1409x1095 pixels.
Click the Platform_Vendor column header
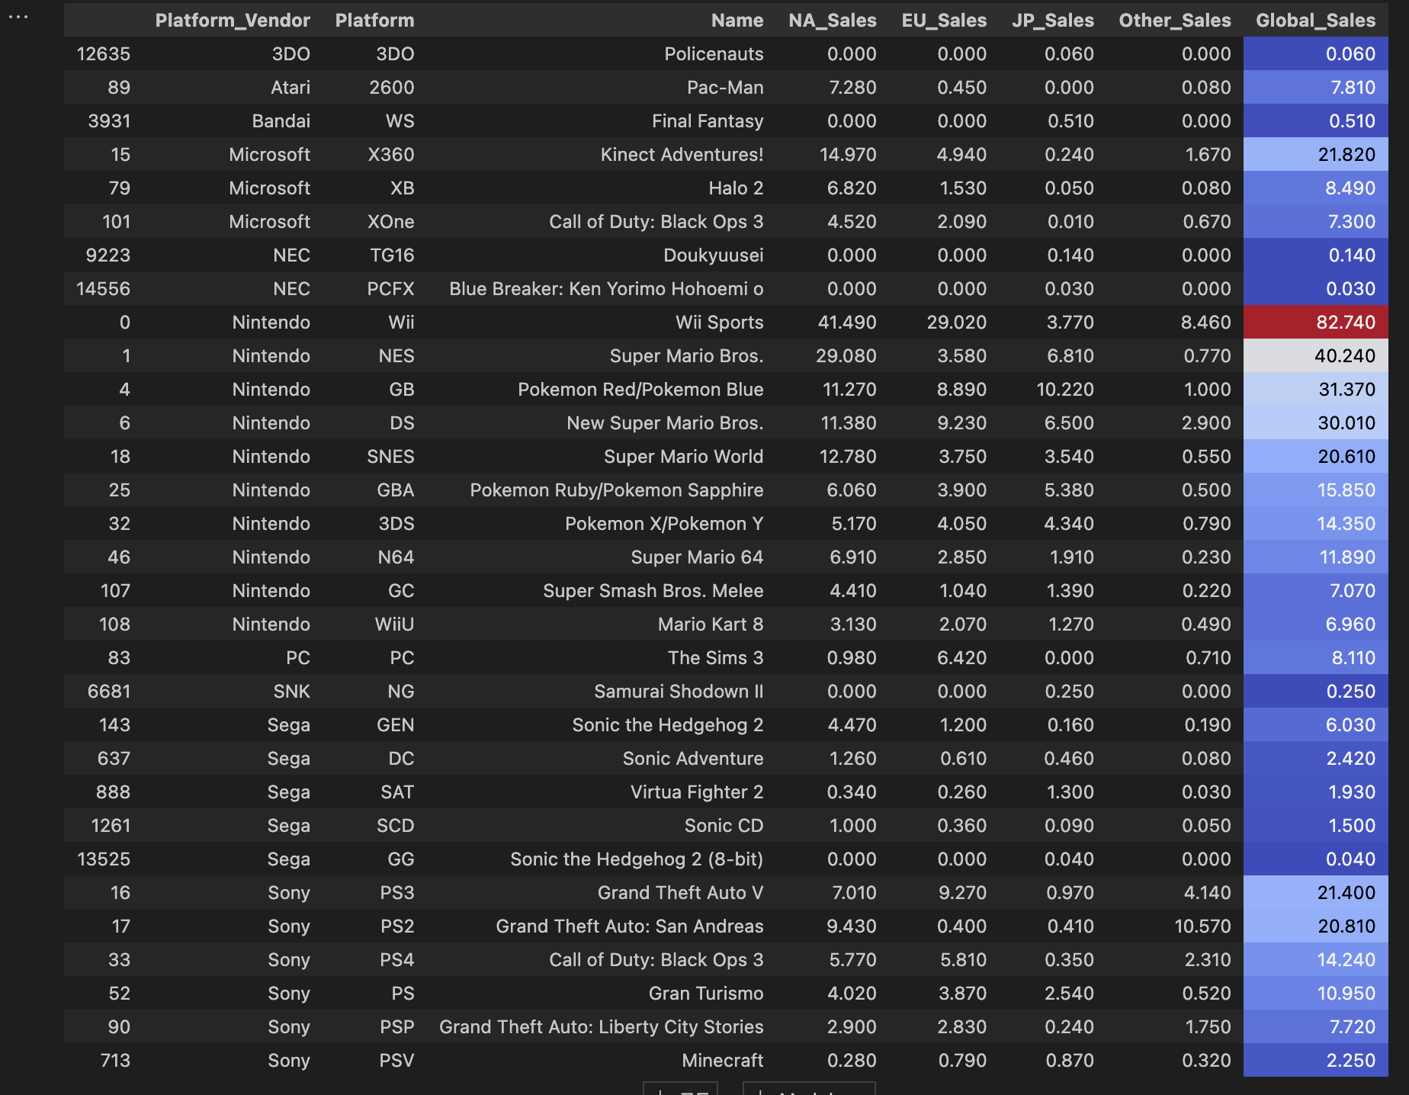point(233,21)
